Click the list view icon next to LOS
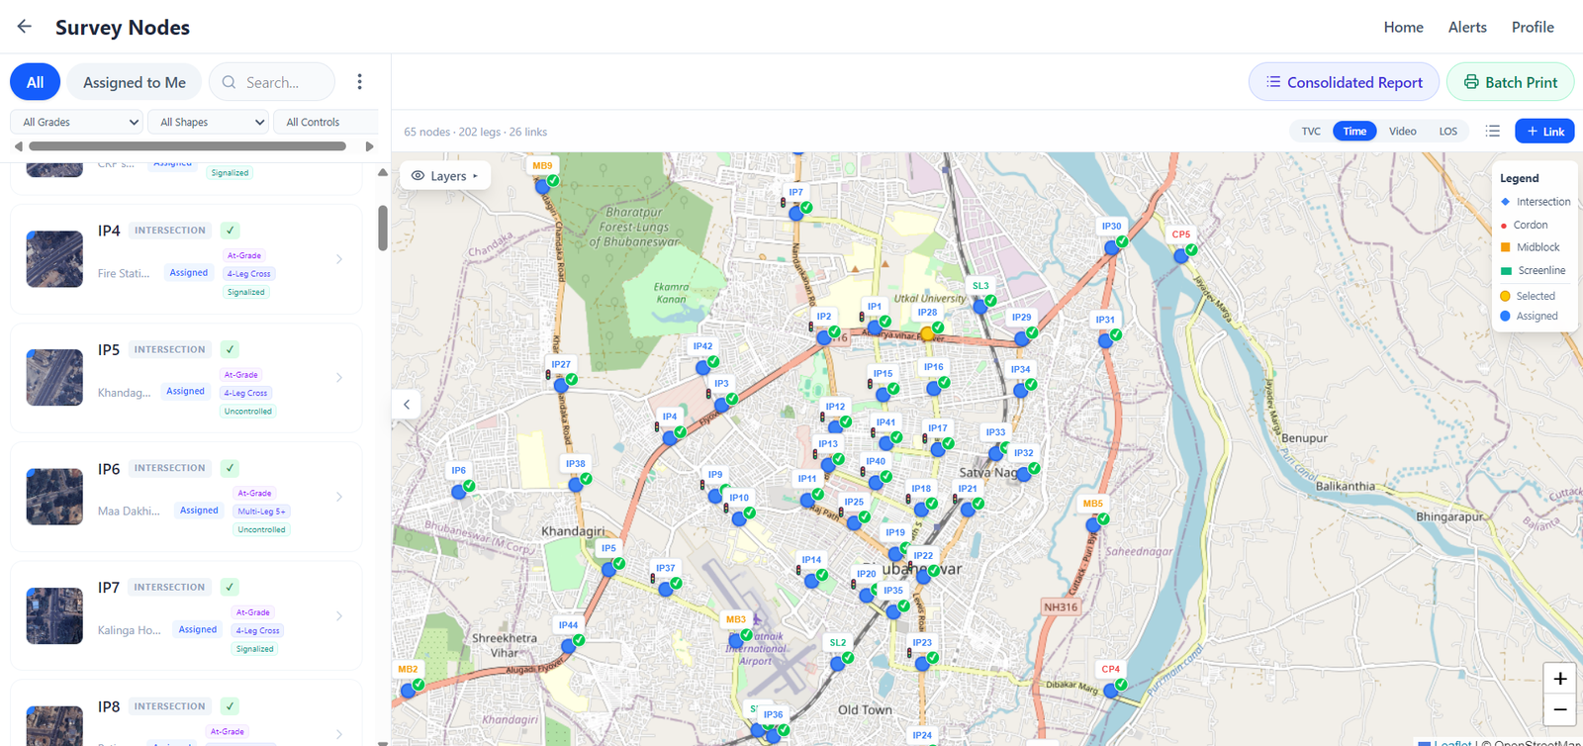The height and width of the screenshot is (746, 1583). [1493, 131]
